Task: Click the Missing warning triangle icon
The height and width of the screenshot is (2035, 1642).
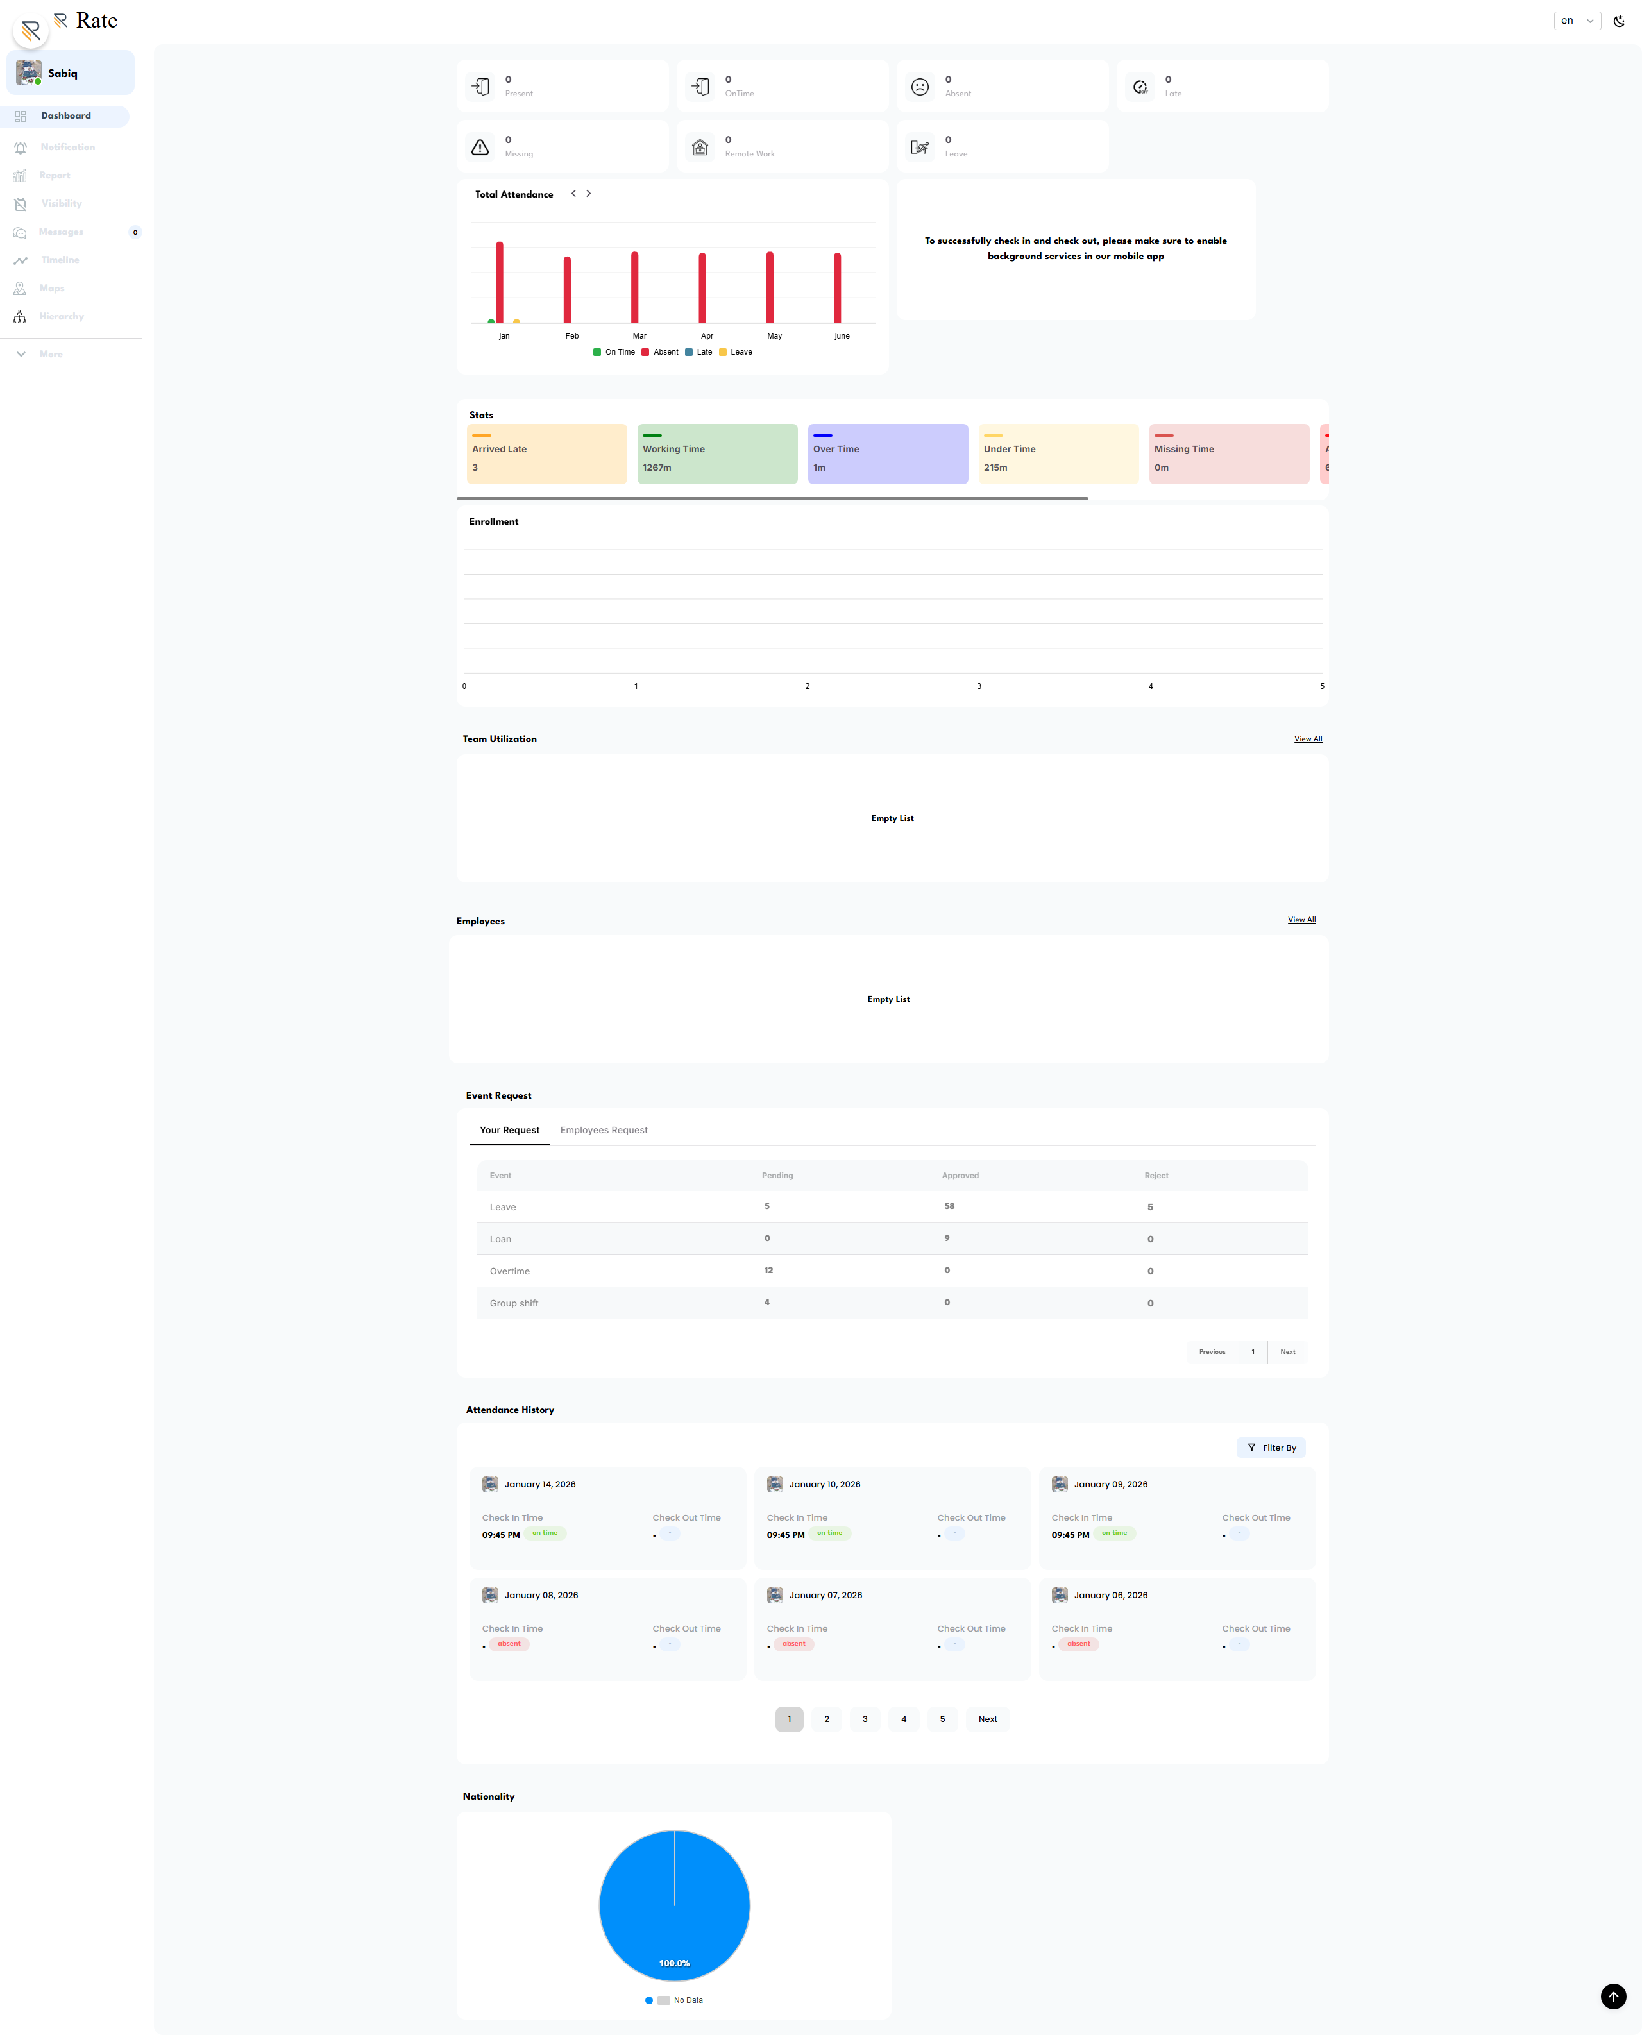Action: tap(480, 148)
